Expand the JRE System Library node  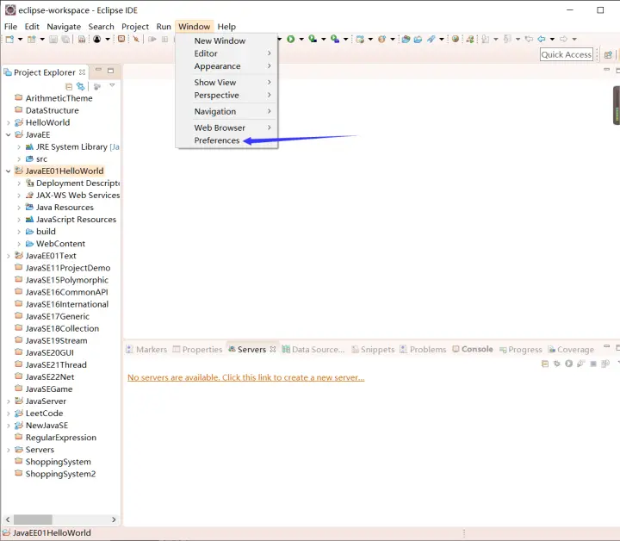19,147
